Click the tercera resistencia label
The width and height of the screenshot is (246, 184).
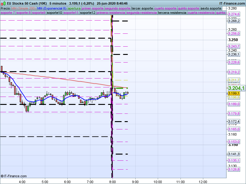pos(172,13)
